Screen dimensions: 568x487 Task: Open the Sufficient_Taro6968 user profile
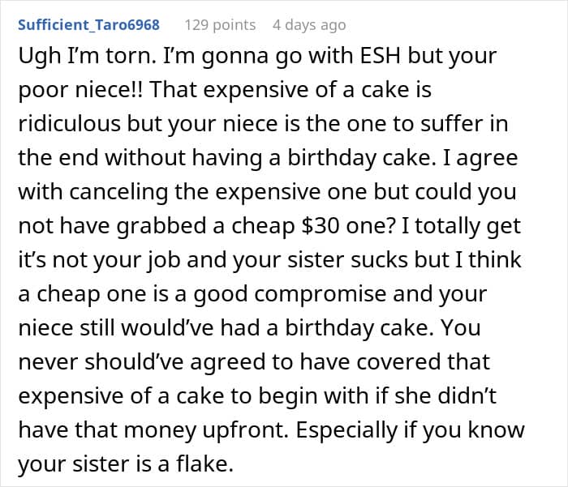pos(88,25)
